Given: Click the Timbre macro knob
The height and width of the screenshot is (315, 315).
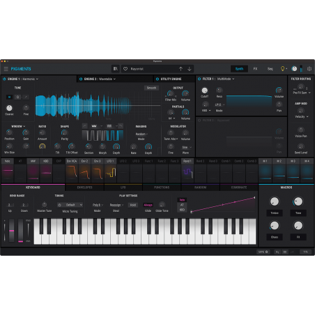Looking at the screenshot, I should 275,201.
